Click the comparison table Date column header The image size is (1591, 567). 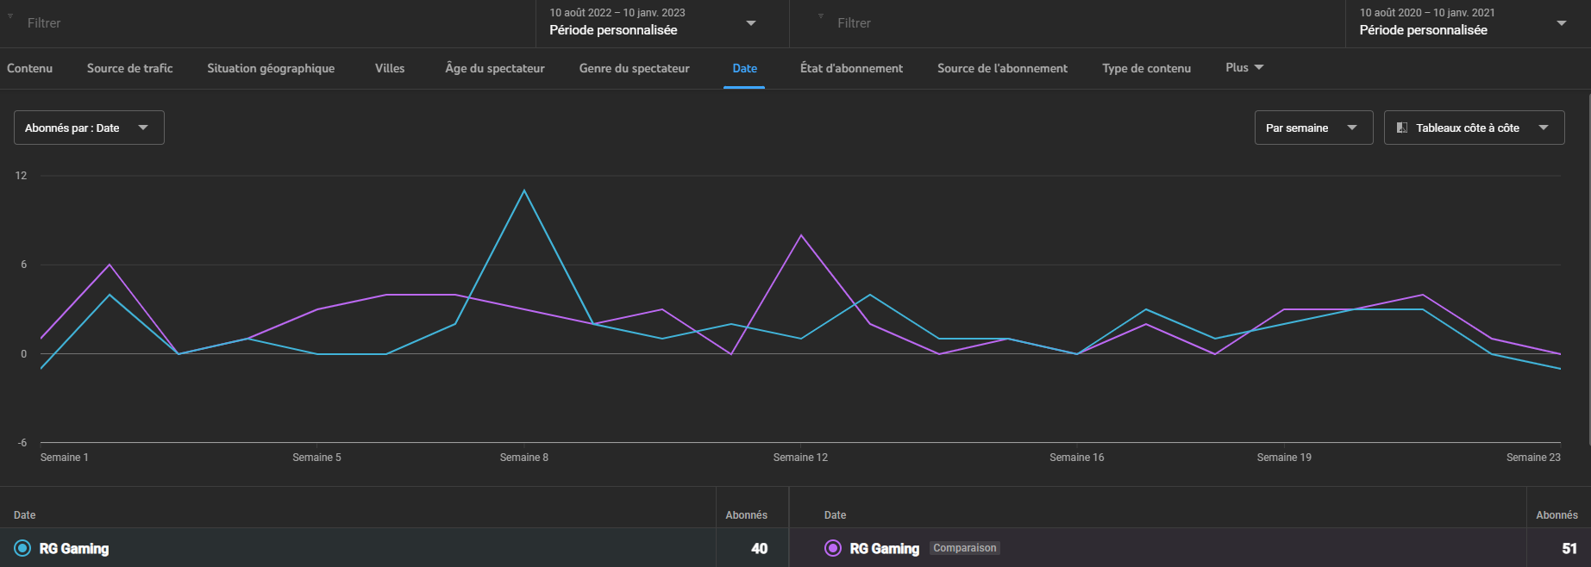click(835, 515)
